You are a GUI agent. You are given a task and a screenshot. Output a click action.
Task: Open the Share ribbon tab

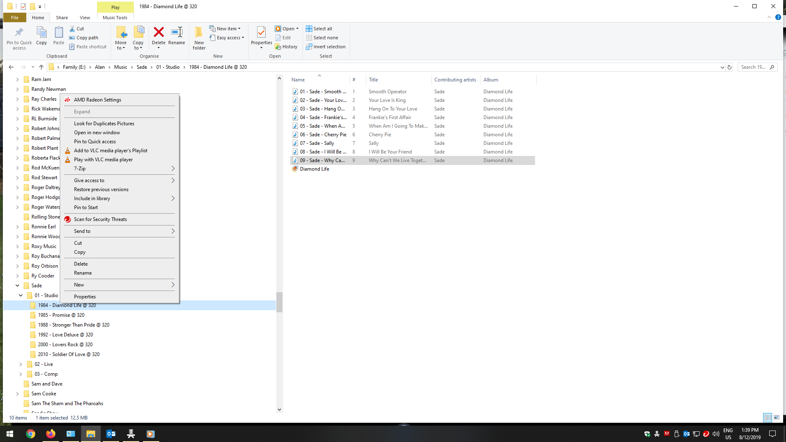pos(62,18)
